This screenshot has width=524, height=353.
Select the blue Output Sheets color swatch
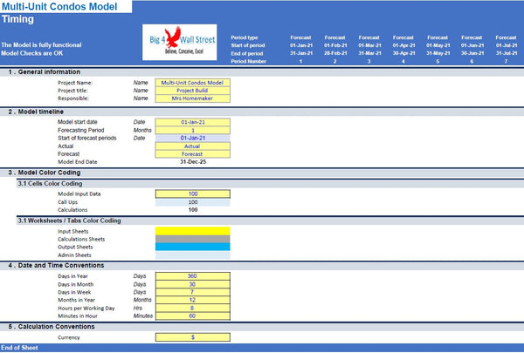(x=192, y=247)
